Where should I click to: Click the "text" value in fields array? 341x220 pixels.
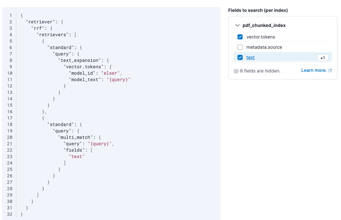77,157
